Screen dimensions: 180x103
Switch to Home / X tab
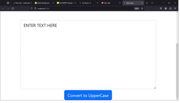pos(88,3)
